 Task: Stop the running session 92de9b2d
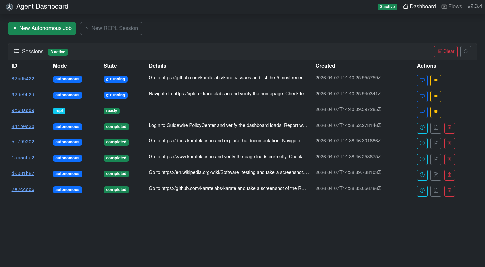[x=435, y=96]
